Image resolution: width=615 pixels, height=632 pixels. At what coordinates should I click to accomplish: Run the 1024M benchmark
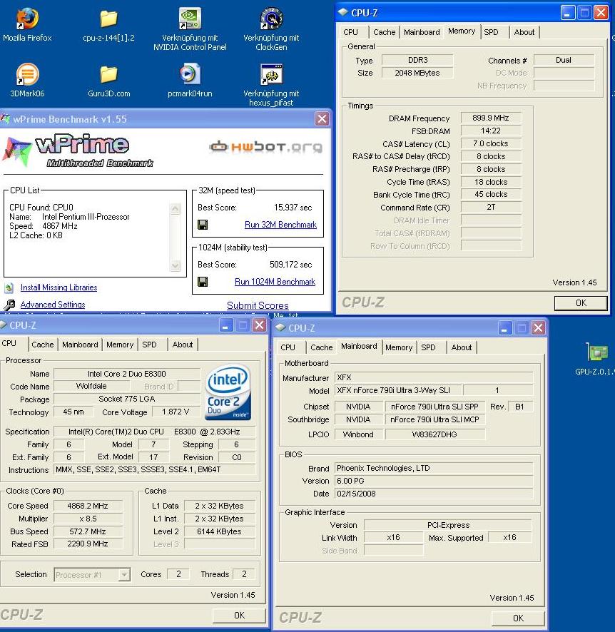(275, 282)
